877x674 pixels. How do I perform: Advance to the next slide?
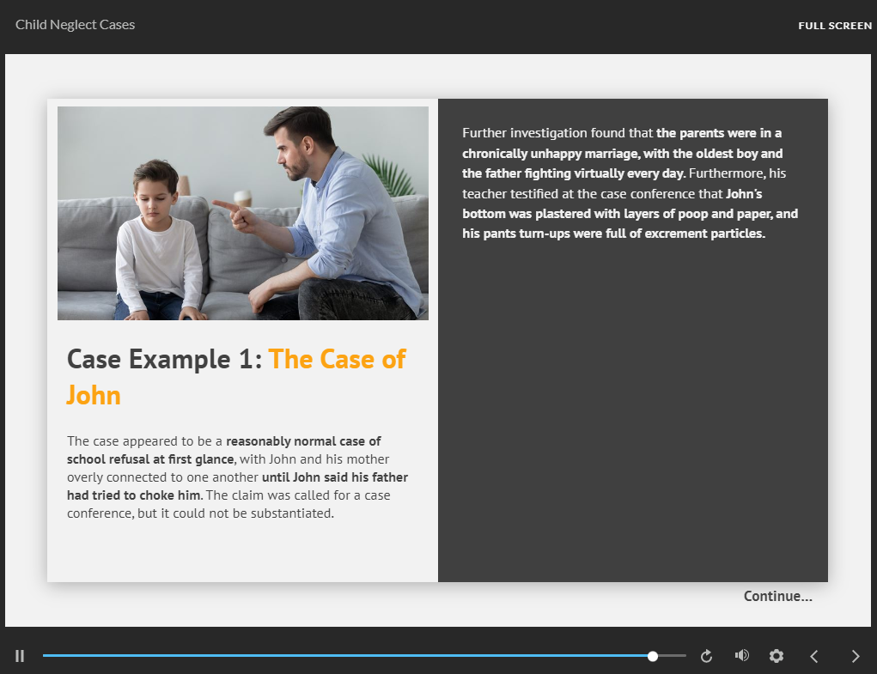pos(855,656)
